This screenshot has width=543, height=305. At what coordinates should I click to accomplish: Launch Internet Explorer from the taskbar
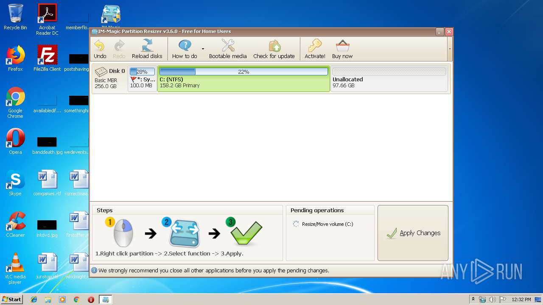click(x=34, y=299)
